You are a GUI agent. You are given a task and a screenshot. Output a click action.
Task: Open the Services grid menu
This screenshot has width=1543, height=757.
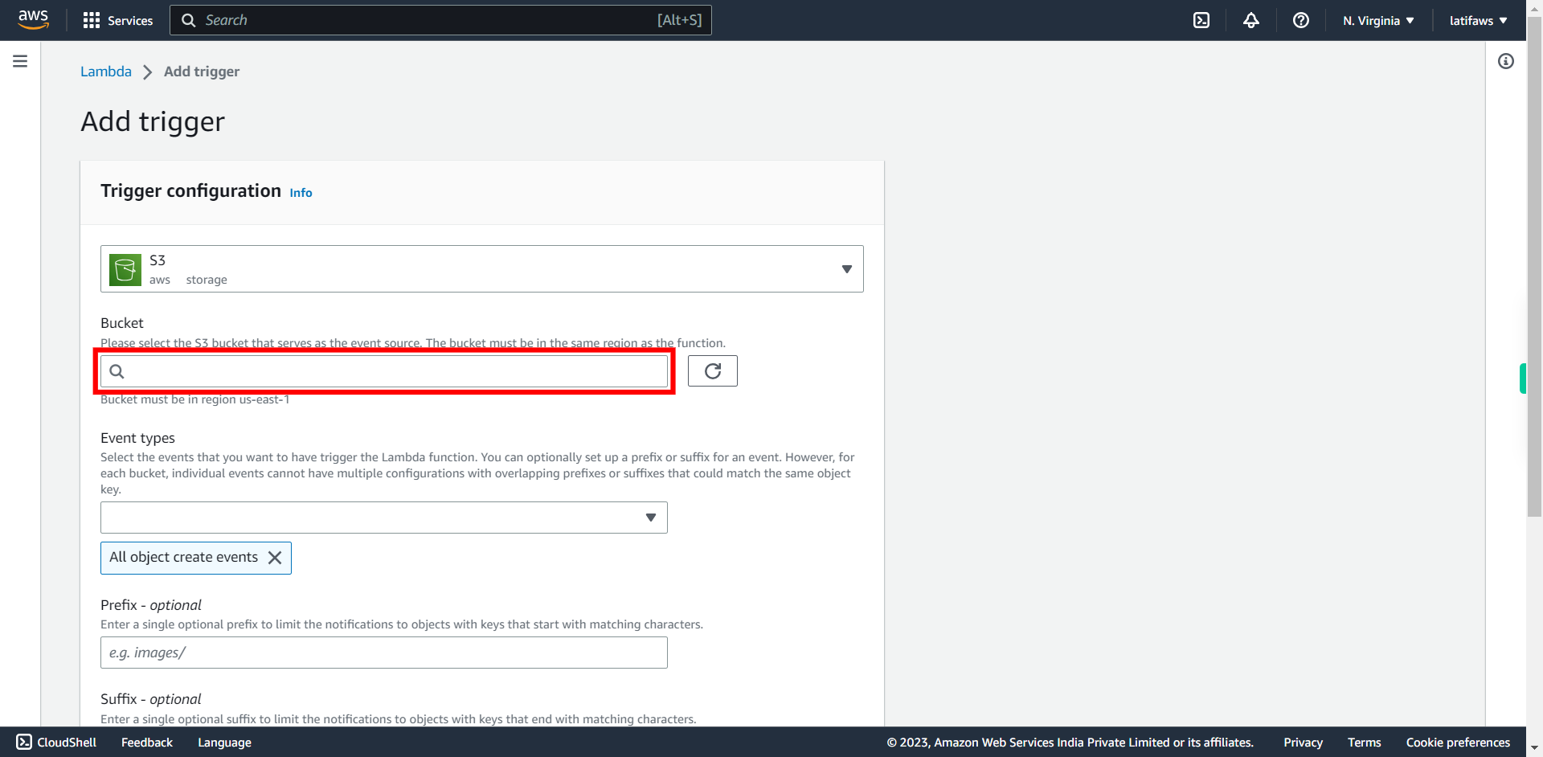tap(118, 20)
